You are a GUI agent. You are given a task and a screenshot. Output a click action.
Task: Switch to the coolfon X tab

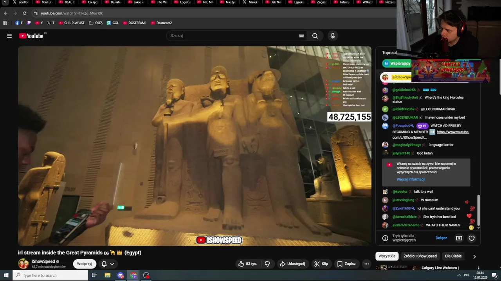(21, 2)
